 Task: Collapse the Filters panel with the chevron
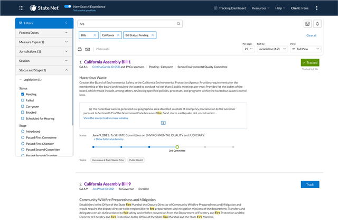[66, 23]
